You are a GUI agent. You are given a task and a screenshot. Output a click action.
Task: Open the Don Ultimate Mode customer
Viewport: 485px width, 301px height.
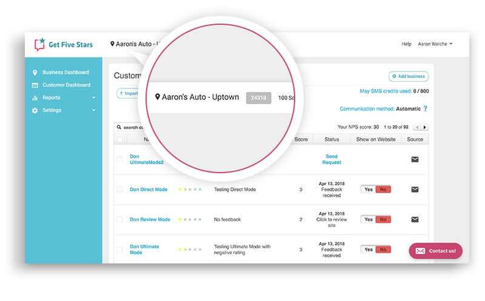(x=144, y=250)
